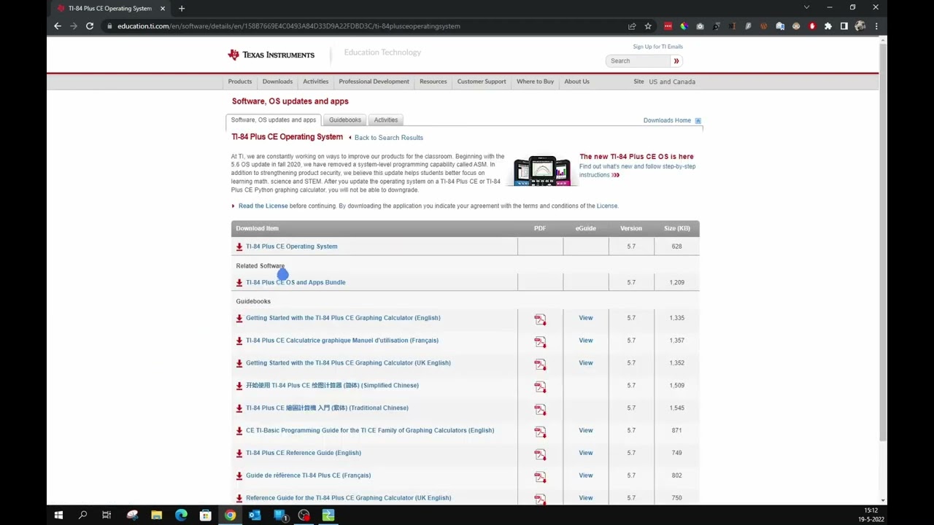Open the red LastPass extension icon
The width and height of the screenshot is (934, 525).
click(x=668, y=26)
